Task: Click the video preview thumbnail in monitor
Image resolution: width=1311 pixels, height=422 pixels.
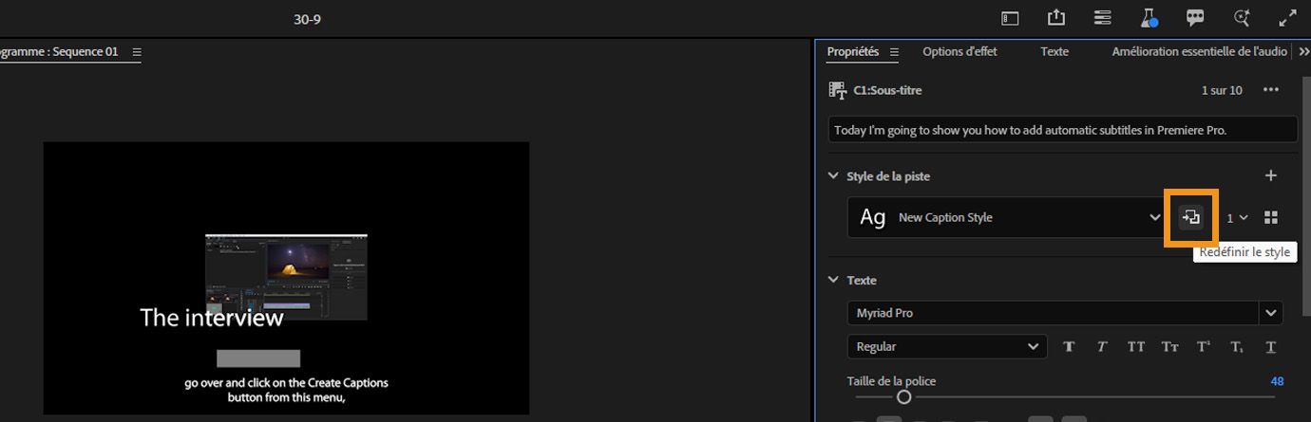Action: 286,277
